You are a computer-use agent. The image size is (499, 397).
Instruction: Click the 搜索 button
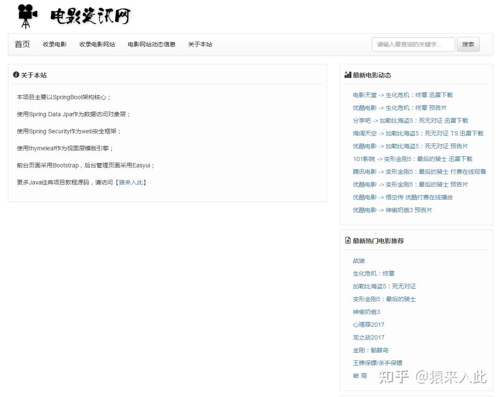coord(468,44)
